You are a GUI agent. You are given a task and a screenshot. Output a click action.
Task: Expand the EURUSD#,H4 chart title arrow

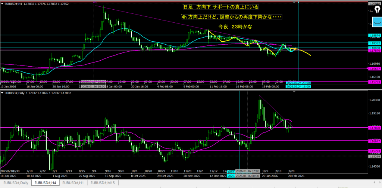[1, 4]
